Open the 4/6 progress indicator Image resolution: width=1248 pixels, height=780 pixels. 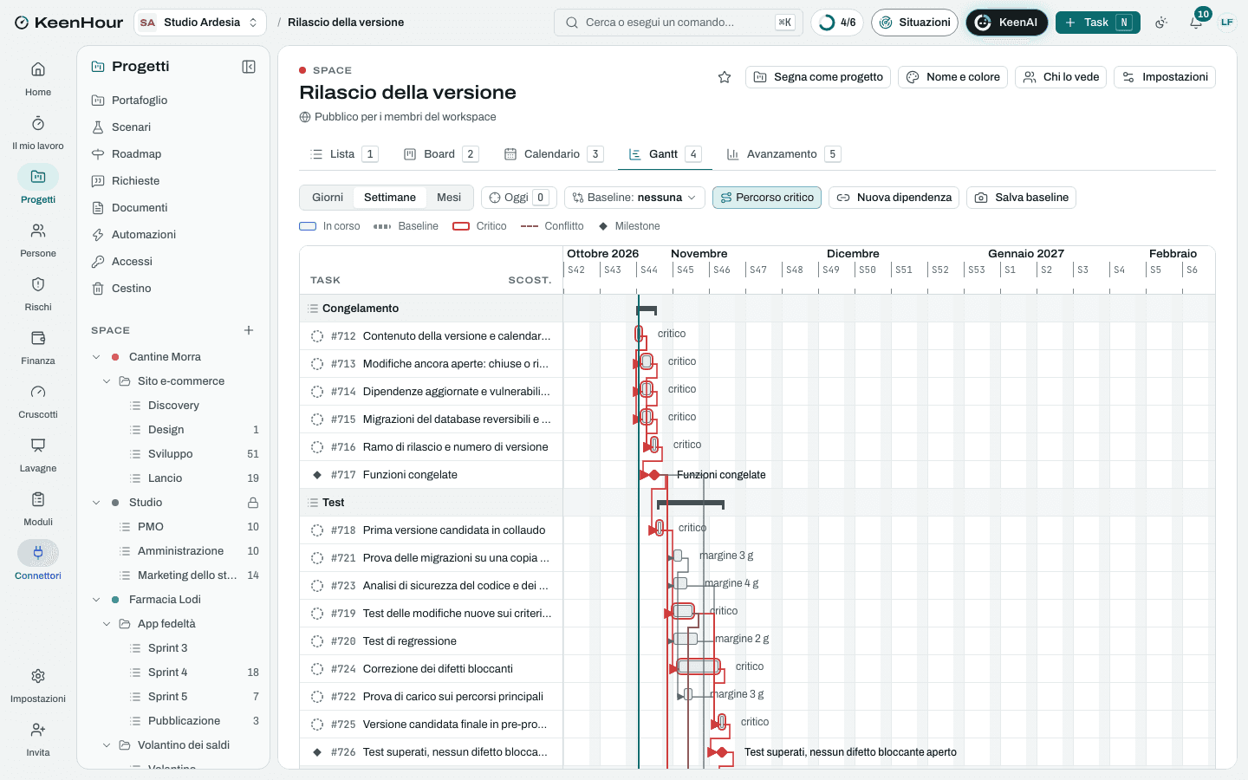tap(837, 23)
